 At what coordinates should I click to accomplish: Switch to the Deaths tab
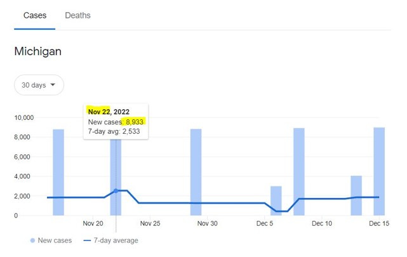point(77,15)
